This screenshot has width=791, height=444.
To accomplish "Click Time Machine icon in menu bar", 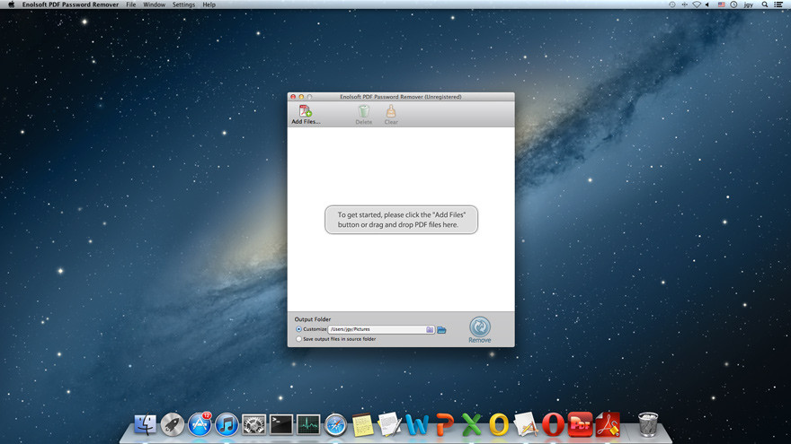I will pos(672,4).
